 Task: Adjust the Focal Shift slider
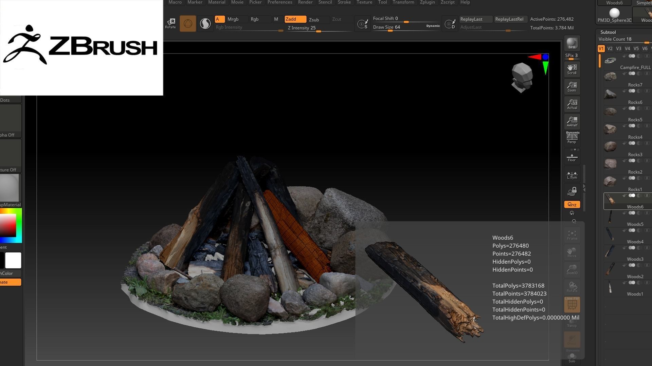pyautogui.click(x=406, y=19)
